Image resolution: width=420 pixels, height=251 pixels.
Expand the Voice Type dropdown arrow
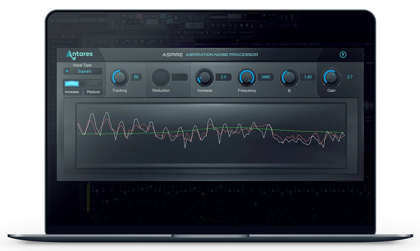67,71
